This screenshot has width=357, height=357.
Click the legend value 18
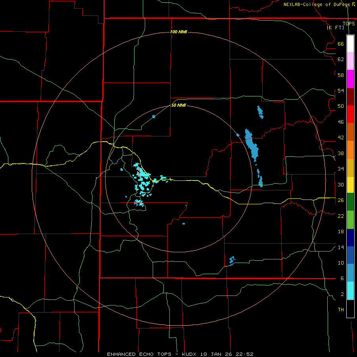[341, 232]
